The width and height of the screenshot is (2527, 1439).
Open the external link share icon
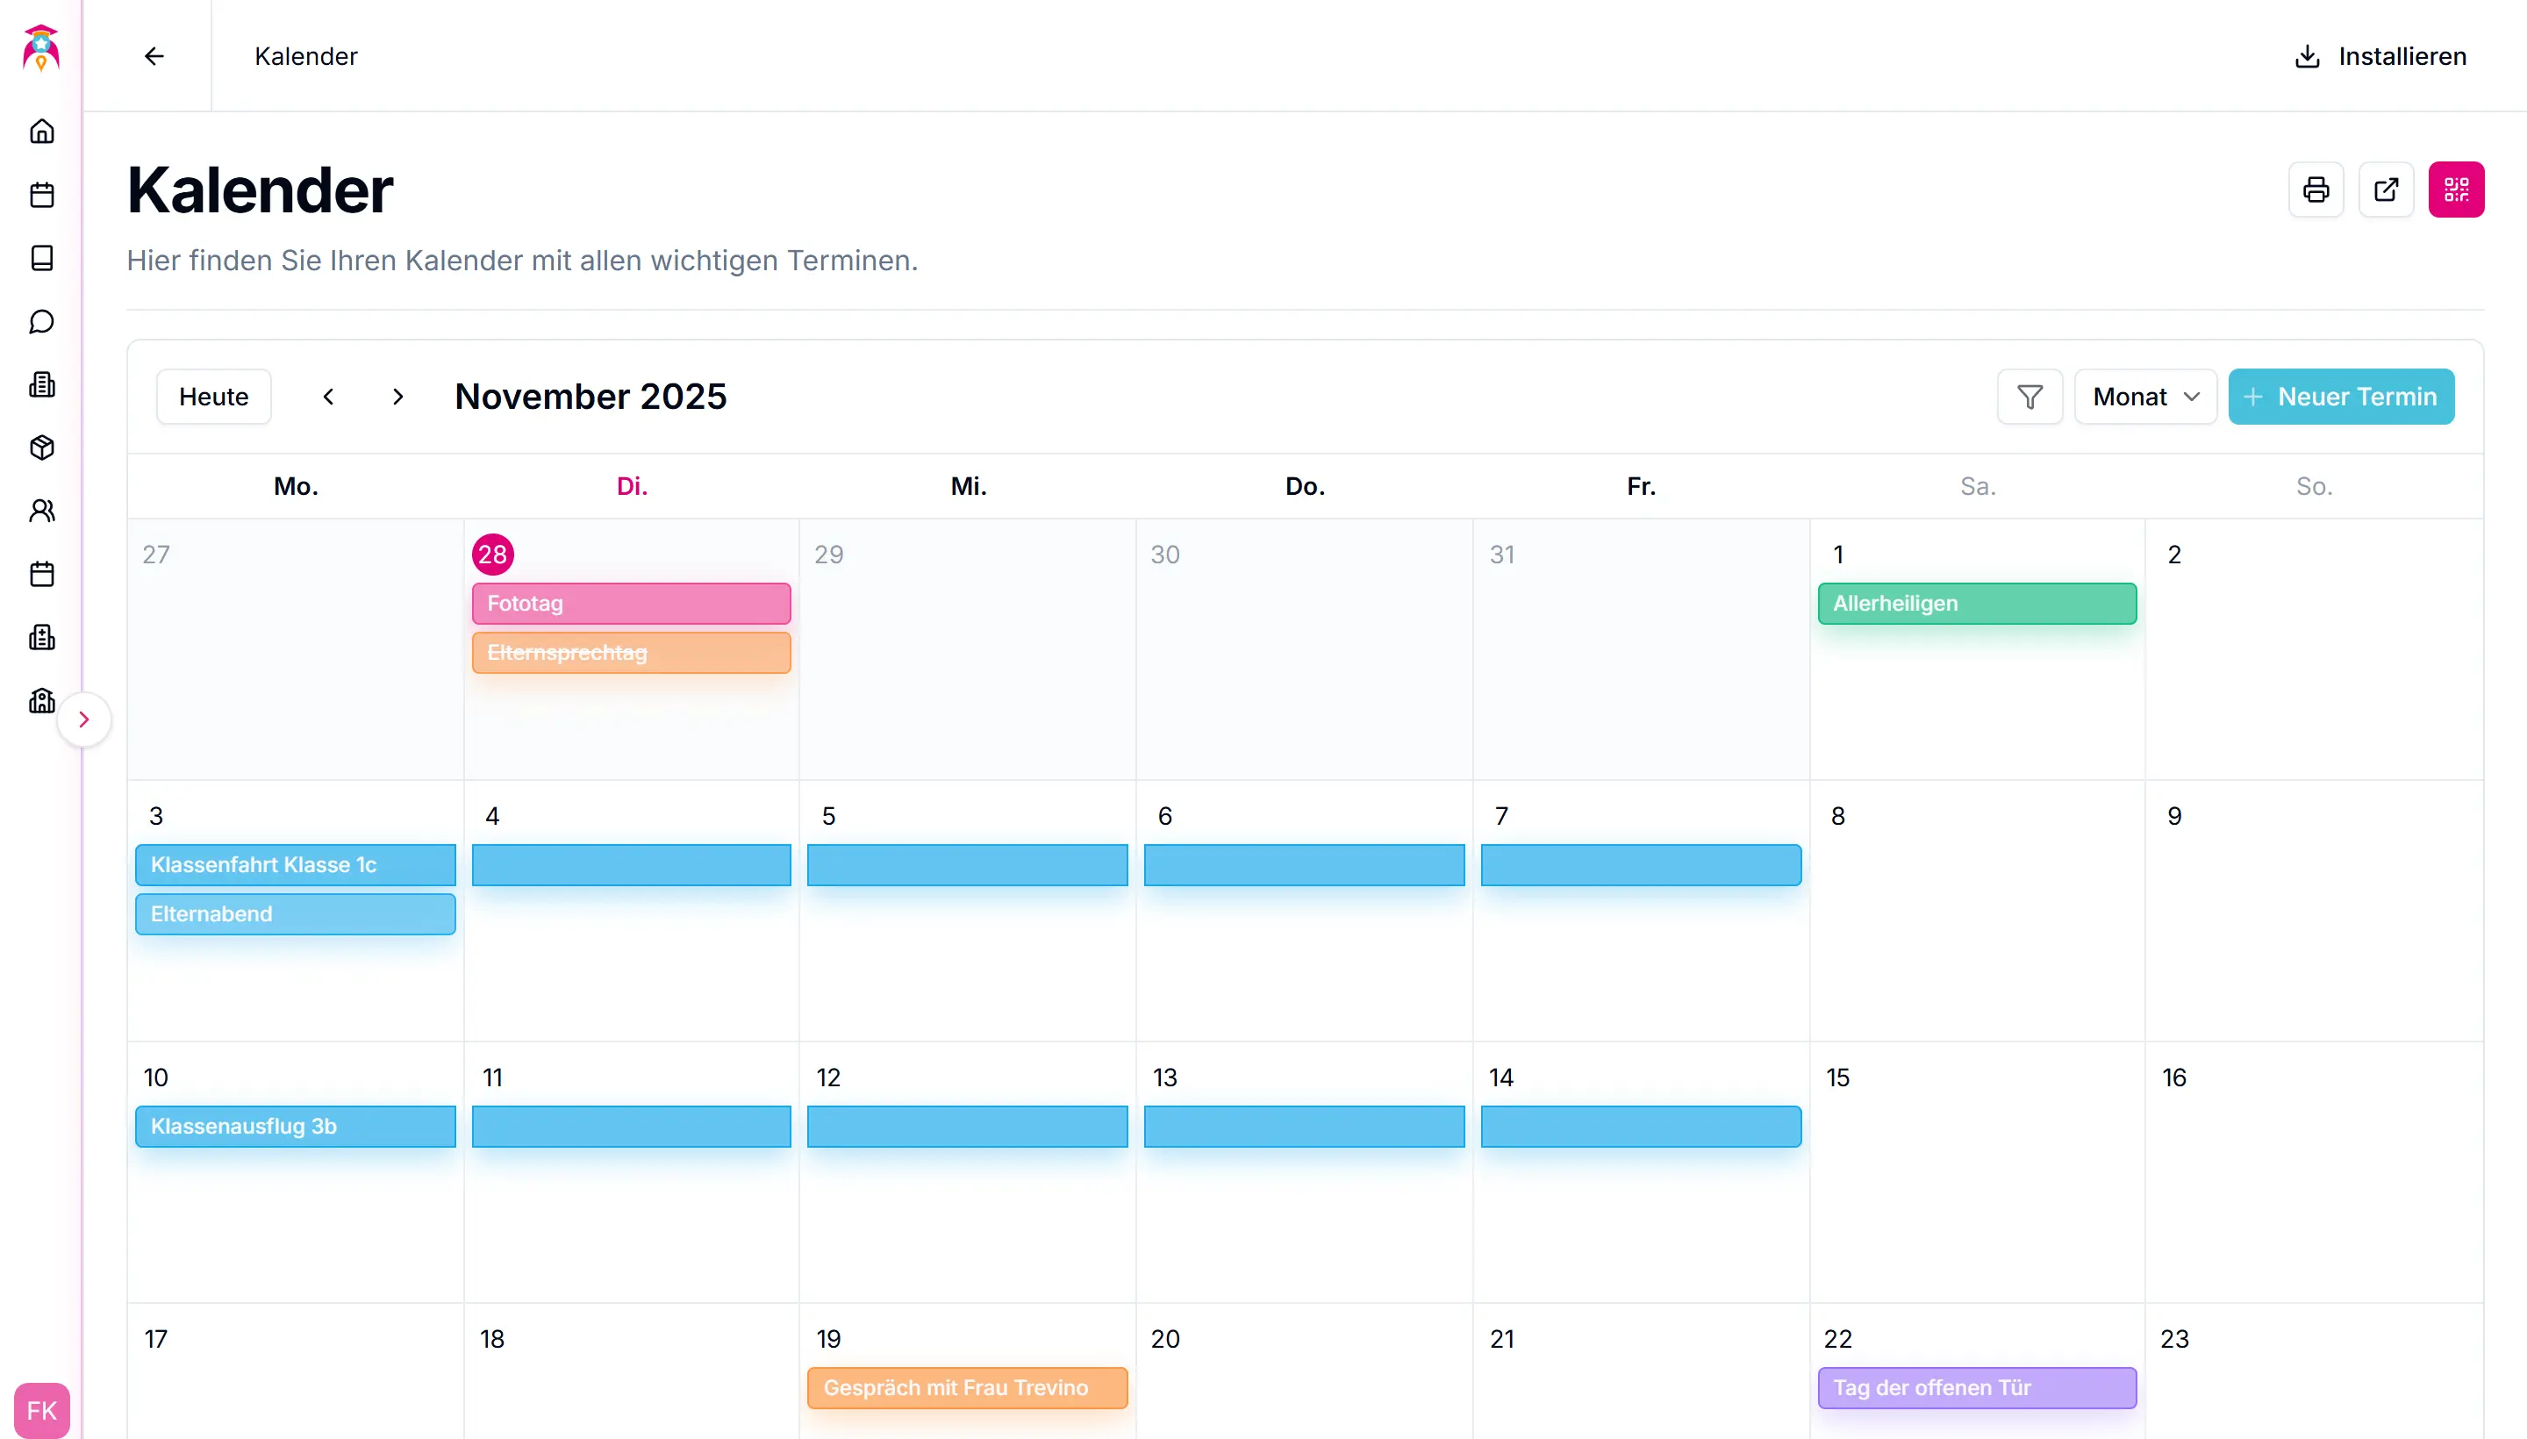(2386, 190)
